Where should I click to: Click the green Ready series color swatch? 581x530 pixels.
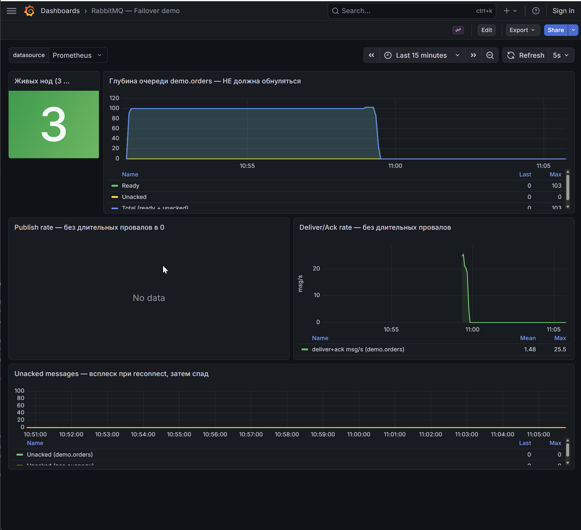click(115, 185)
